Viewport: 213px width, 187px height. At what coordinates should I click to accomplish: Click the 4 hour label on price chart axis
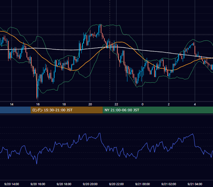195,104
